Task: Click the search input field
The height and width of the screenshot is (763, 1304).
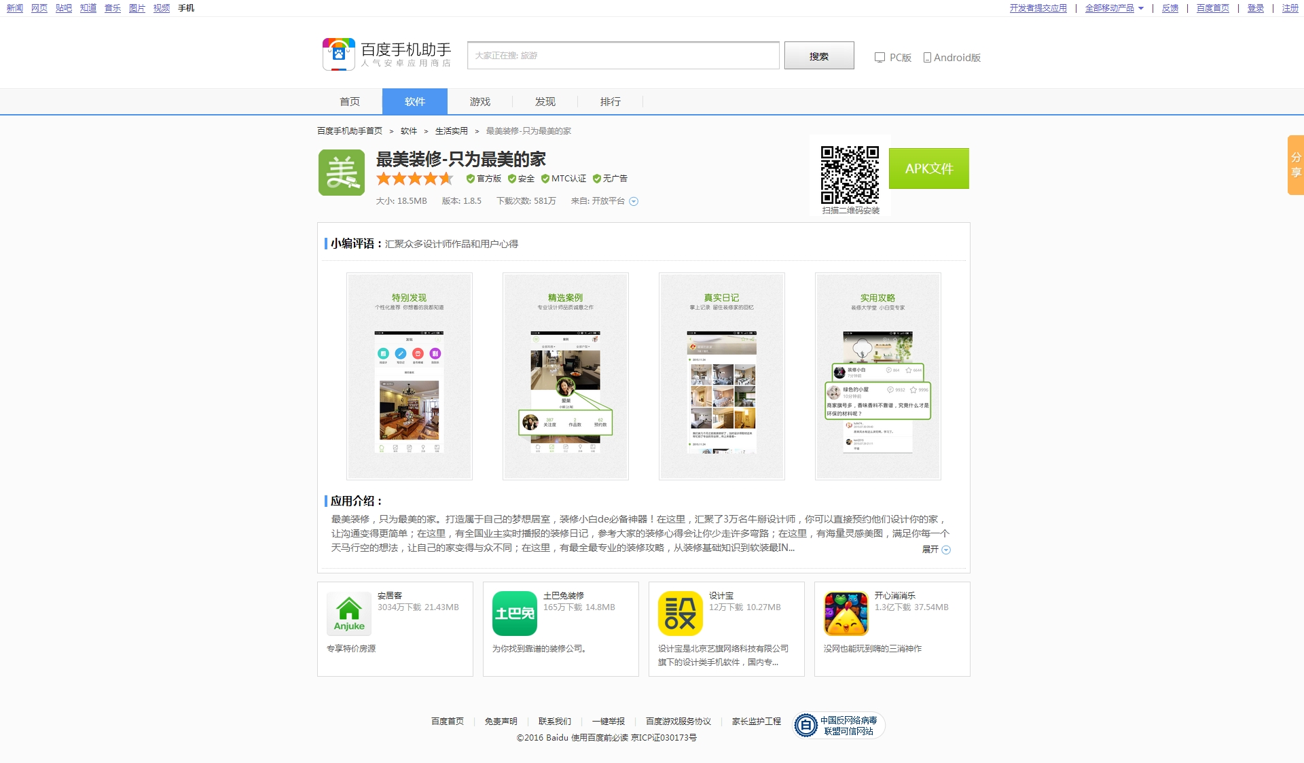Action: click(623, 56)
